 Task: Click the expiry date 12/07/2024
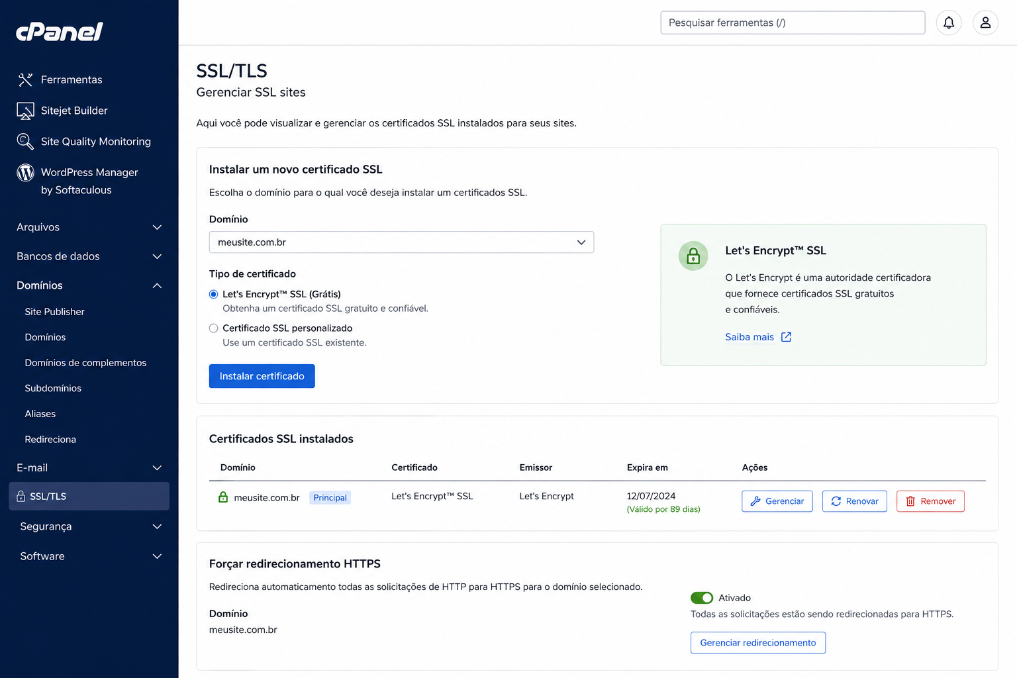click(651, 496)
